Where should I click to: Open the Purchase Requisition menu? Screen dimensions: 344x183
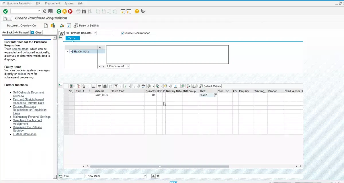click(19, 3)
